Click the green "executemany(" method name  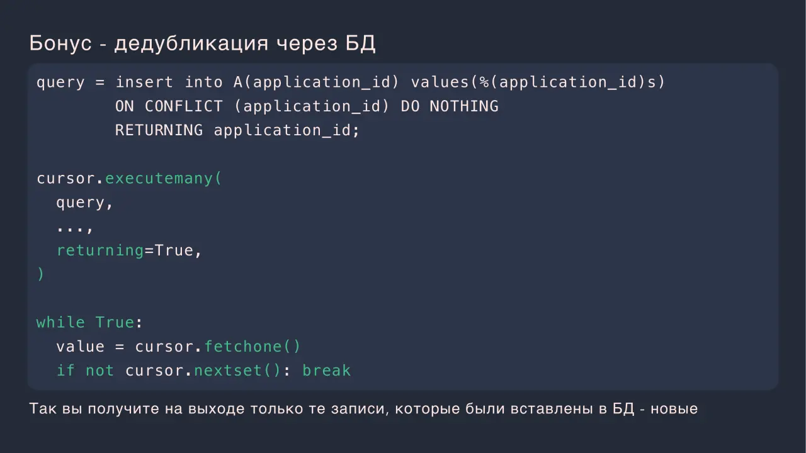click(x=164, y=179)
